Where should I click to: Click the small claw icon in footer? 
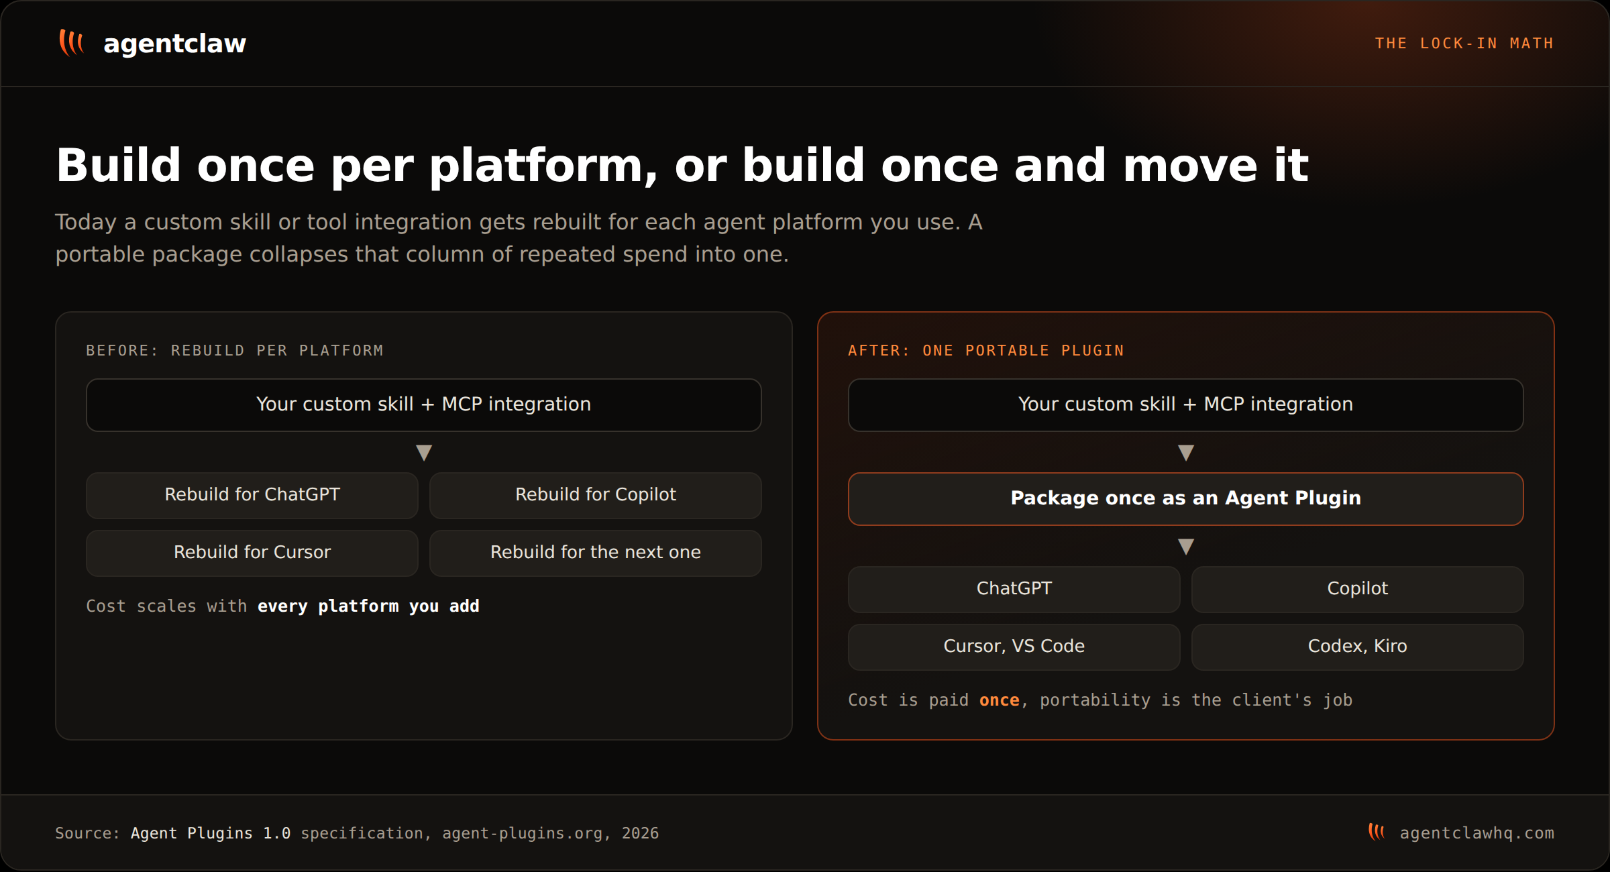click(1377, 832)
